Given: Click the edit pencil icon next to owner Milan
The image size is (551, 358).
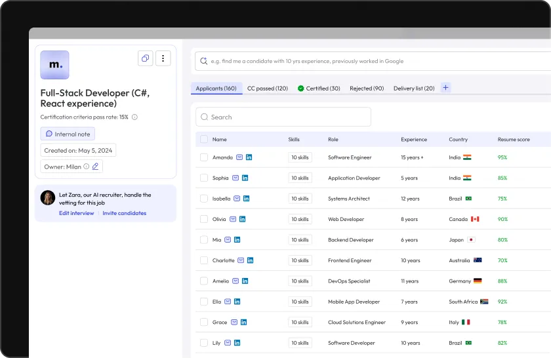Looking at the screenshot, I should pos(95,167).
